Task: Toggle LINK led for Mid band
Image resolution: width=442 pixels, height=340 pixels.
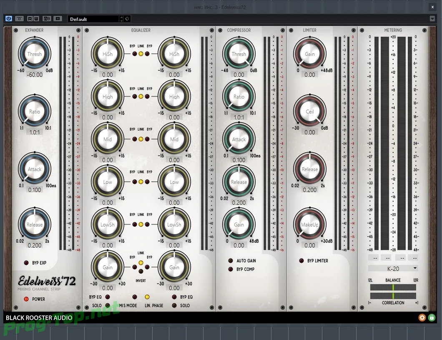Action: pyautogui.click(x=141, y=139)
